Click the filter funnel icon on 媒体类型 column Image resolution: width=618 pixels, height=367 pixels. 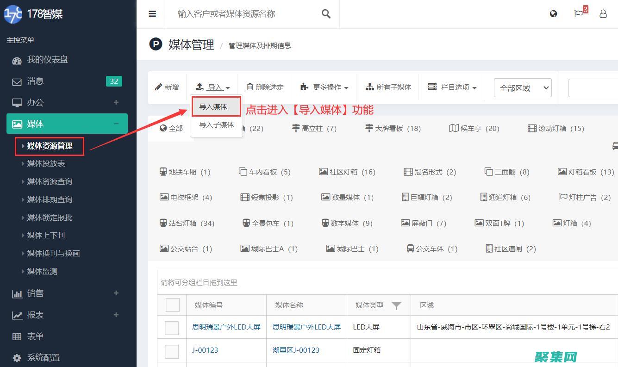397,305
